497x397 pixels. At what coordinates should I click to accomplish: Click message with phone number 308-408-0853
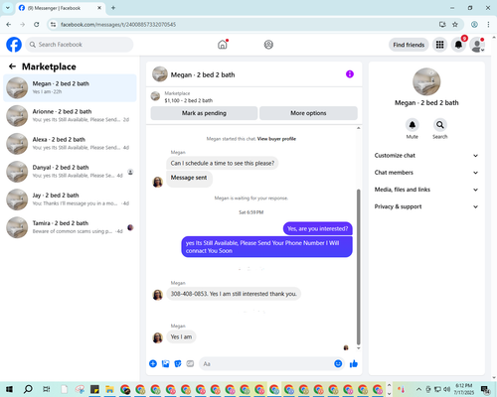coord(234,294)
